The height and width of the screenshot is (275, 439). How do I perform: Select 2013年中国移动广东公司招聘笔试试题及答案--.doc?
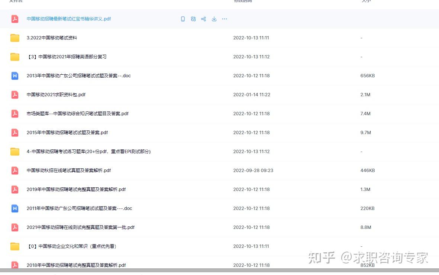click(x=79, y=75)
